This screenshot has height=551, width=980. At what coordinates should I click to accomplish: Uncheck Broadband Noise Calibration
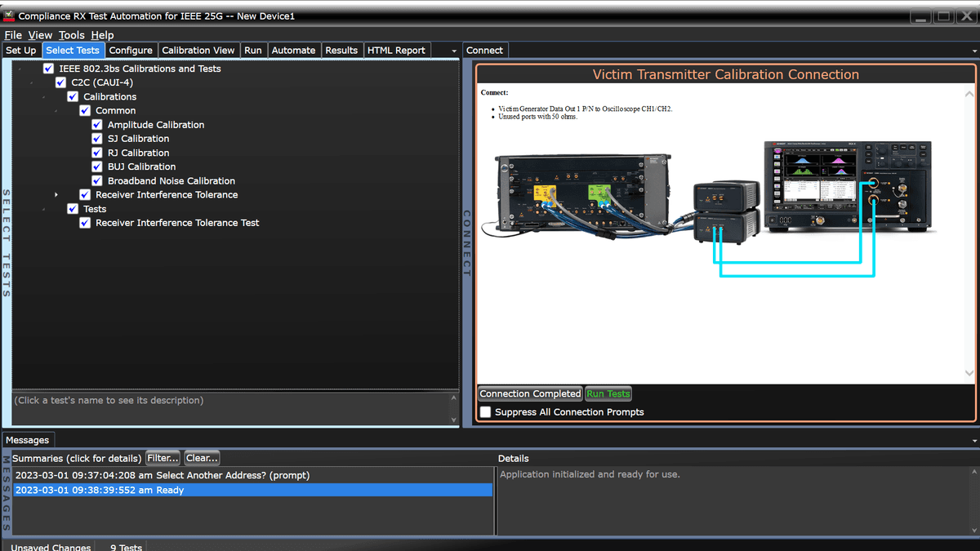97,180
